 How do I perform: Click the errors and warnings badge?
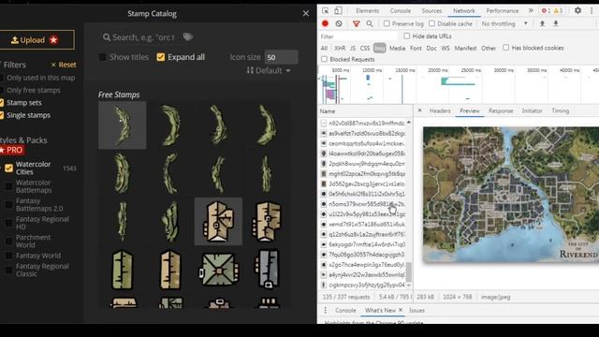click(x=552, y=10)
